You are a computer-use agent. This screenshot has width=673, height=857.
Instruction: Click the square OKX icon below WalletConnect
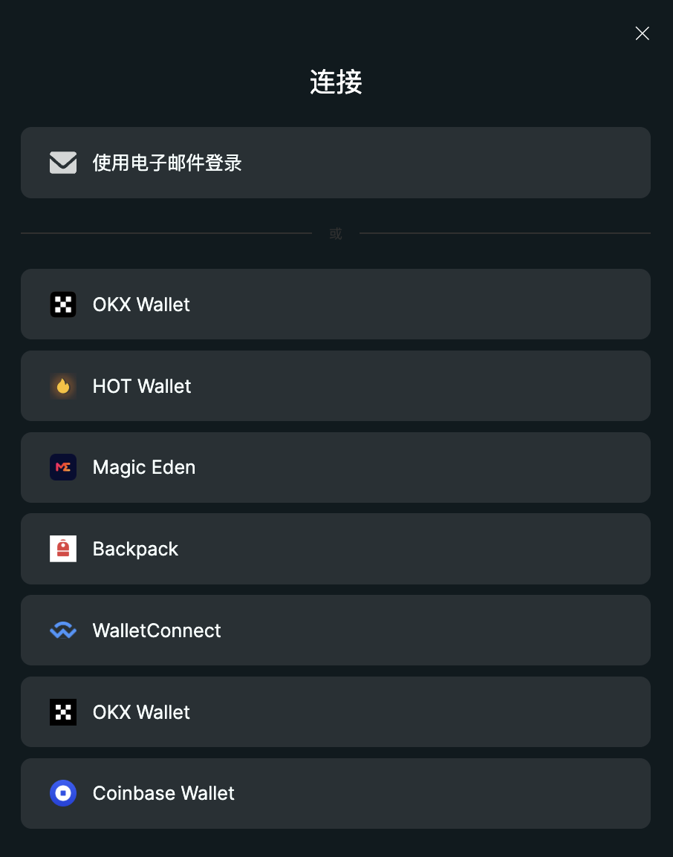pos(63,712)
